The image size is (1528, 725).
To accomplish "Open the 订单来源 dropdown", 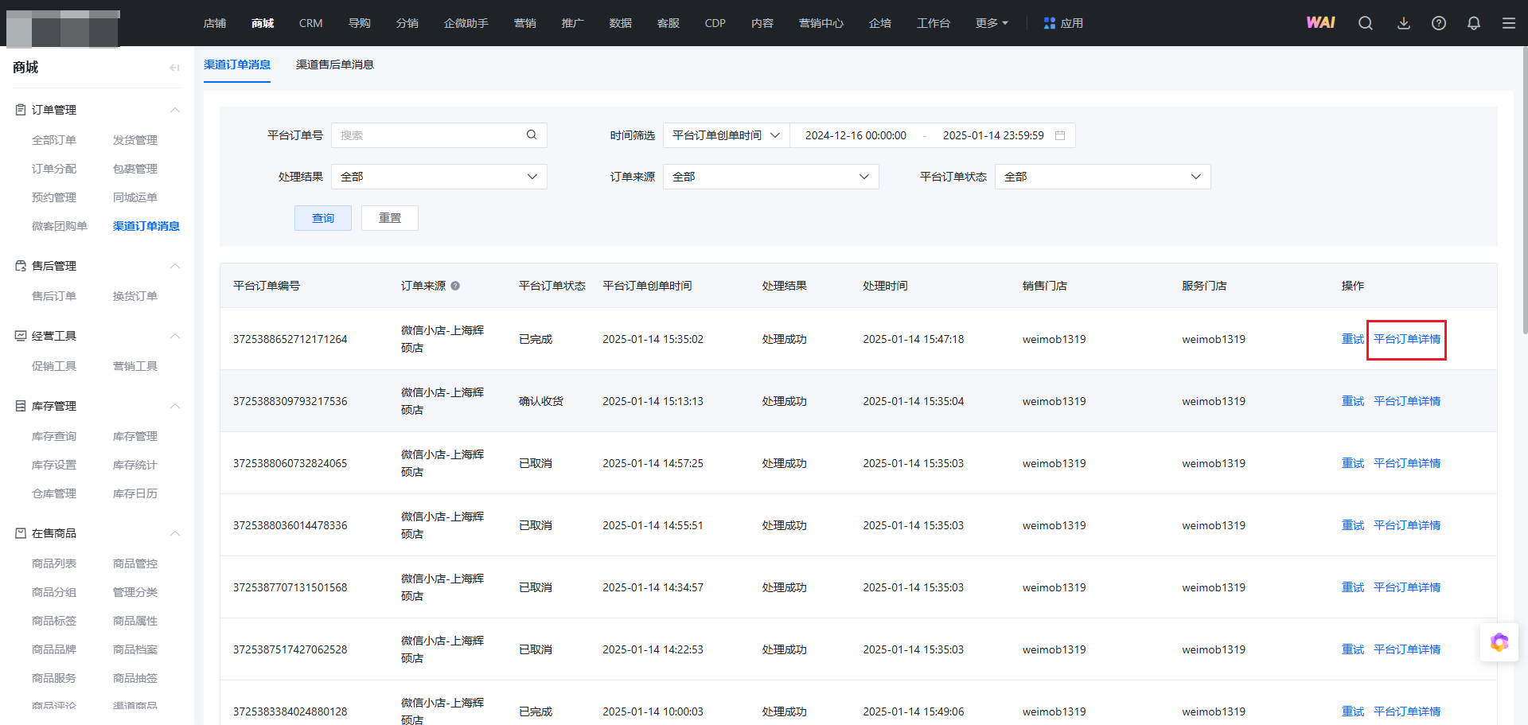I will (770, 177).
